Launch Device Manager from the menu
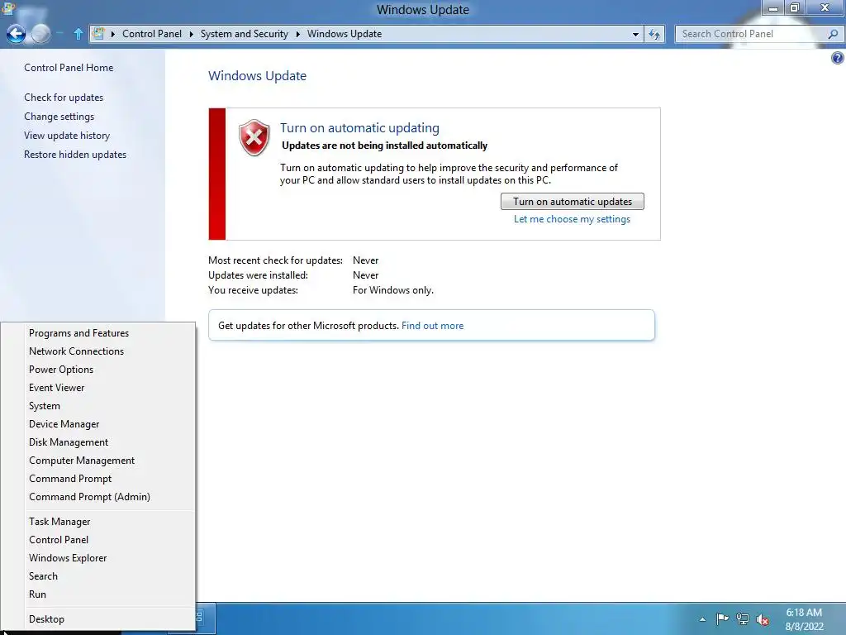The image size is (846, 635). coord(64,424)
